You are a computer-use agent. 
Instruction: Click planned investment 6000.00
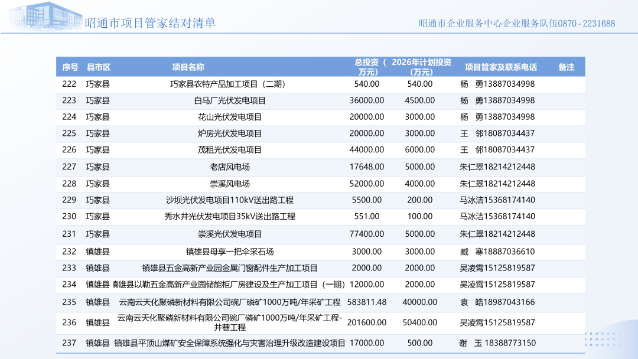click(420, 150)
